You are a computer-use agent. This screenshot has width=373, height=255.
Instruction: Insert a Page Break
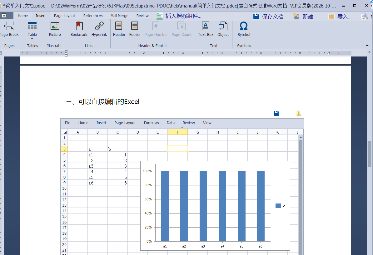9,29
